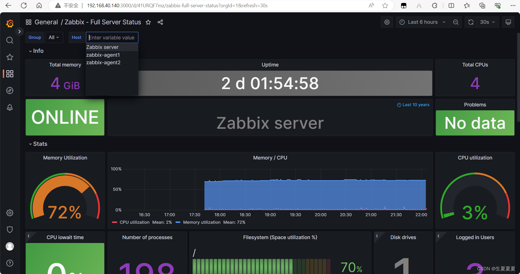Expand the side navigation menu arrow

click(x=19, y=32)
